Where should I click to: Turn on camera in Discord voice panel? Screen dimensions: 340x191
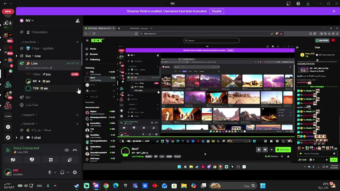tap(13, 160)
